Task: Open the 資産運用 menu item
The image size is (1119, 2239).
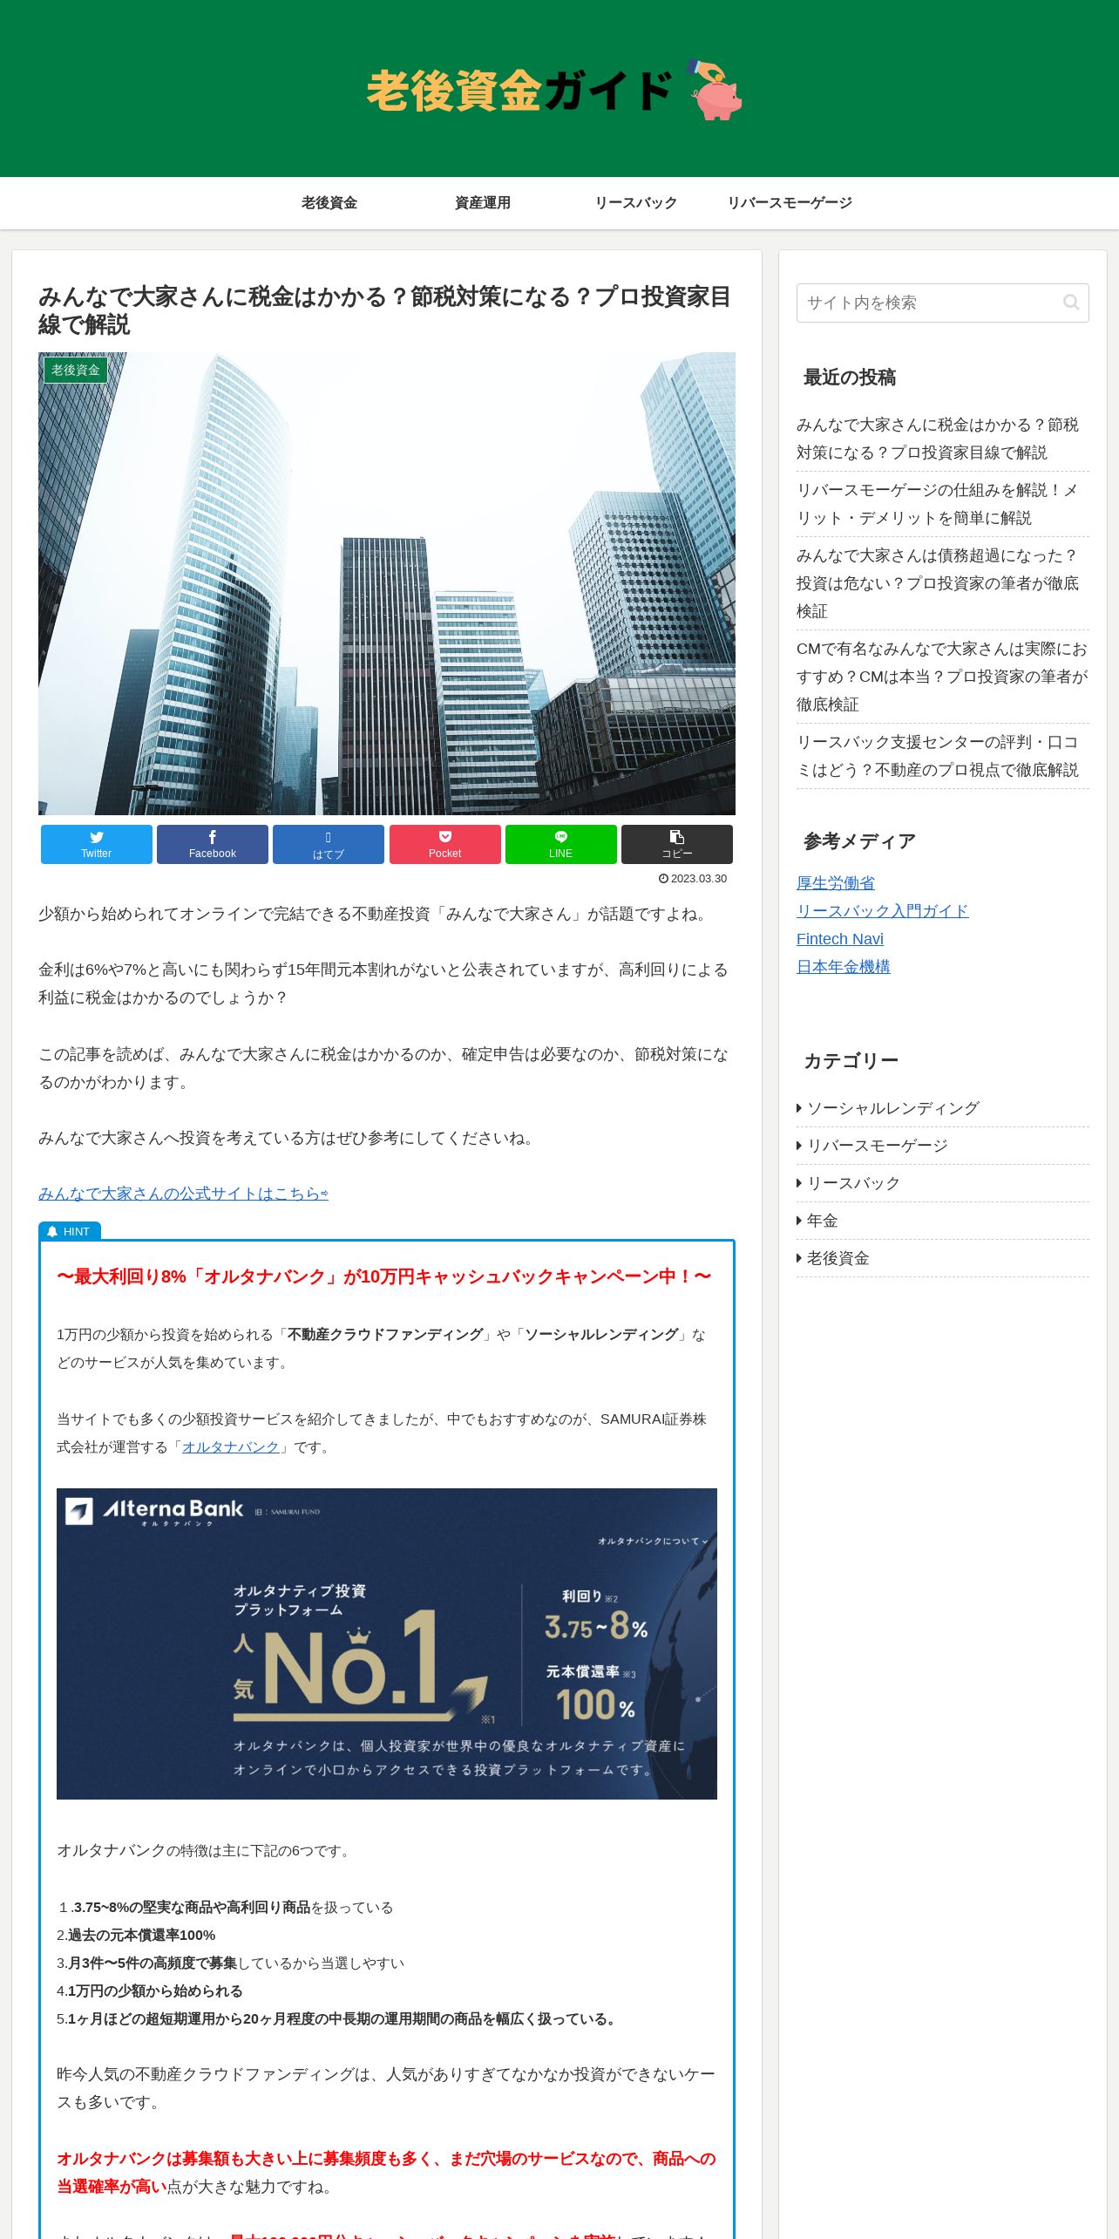Action: (x=483, y=203)
